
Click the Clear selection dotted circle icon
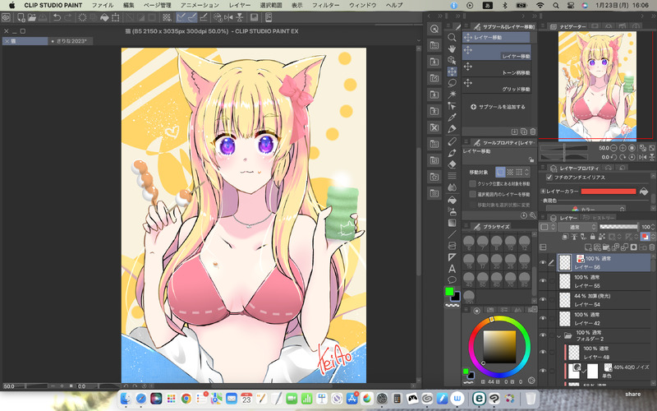point(83,17)
